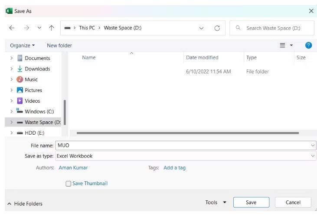Open the address bar history dropdown
Viewport: 317px width, 215px height.
[201, 28]
